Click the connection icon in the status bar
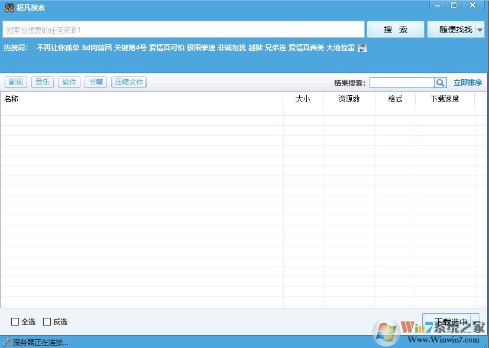This screenshot has width=489, height=348. (x=6, y=342)
